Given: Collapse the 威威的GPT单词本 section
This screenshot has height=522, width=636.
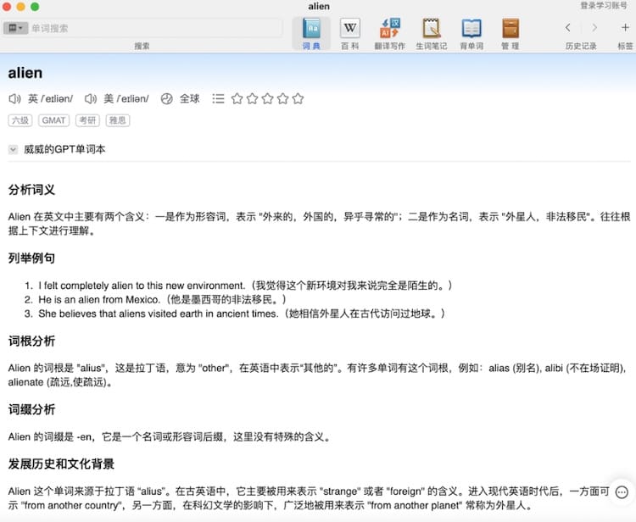Looking at the screenshot, I should (x=13, y=149).
